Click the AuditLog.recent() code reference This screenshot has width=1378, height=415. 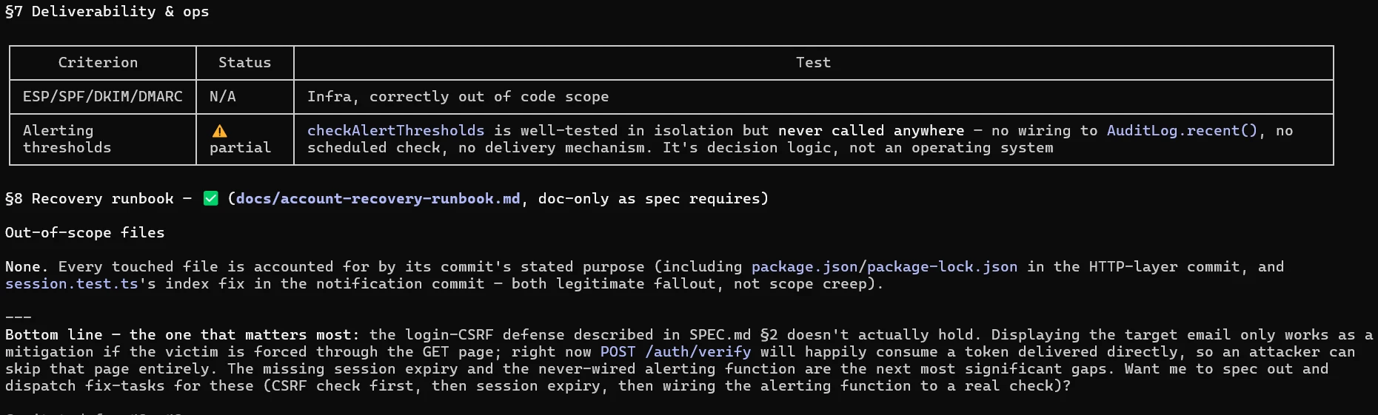[x=1182, y=130]
